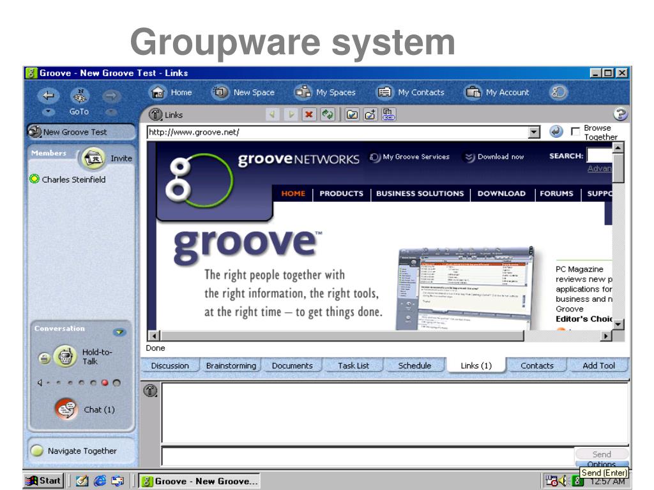Image resolution: width=654 pixels, height=490 pixels.
Task: Click the system tray volume speaker icon
Action: tap(563, 481)
